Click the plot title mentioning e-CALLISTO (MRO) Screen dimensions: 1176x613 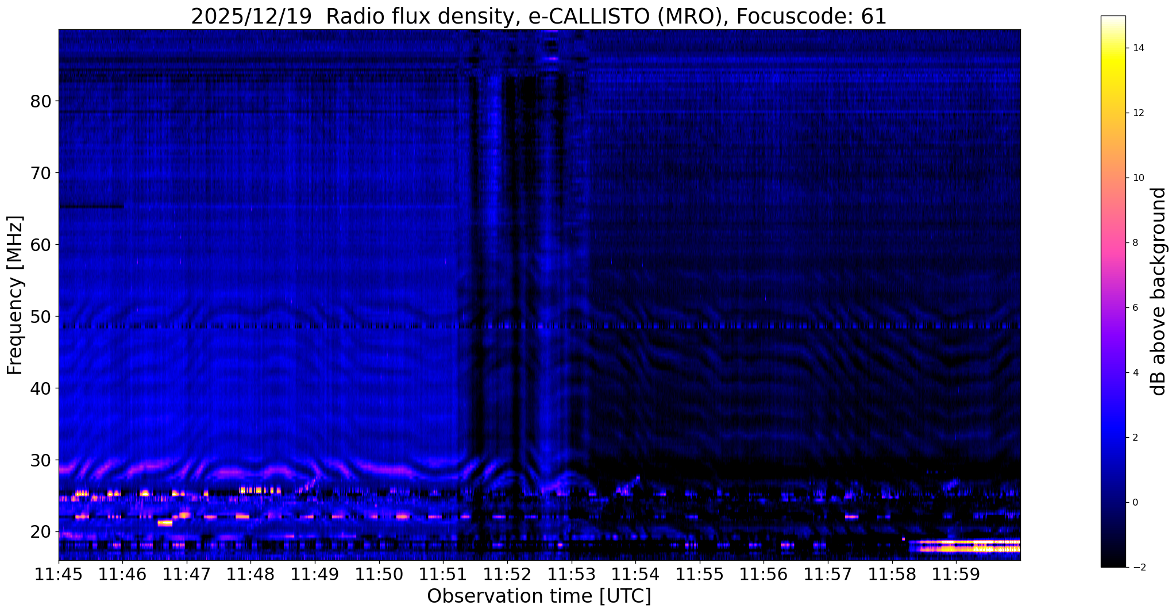point(539,16)
